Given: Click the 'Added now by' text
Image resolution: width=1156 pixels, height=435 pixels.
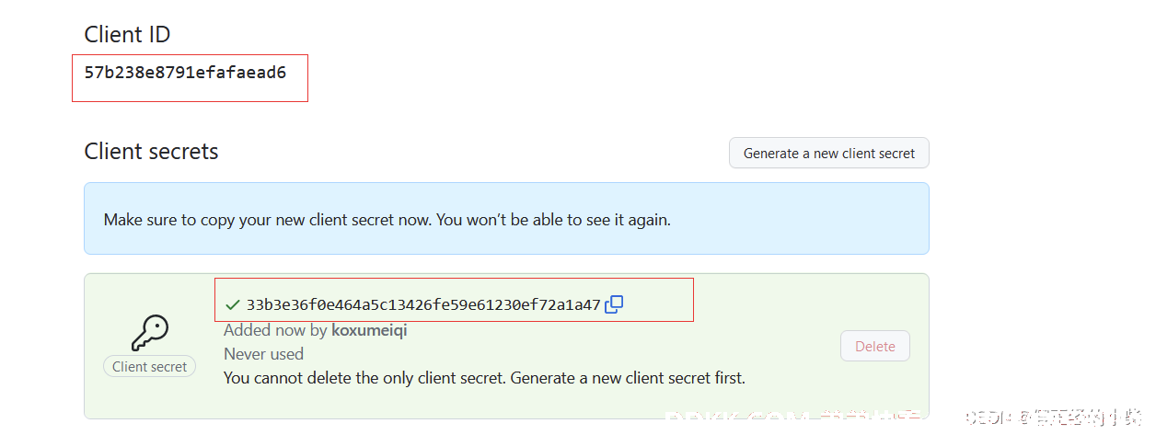Looking at the screenshot, I should coord(275,330).
